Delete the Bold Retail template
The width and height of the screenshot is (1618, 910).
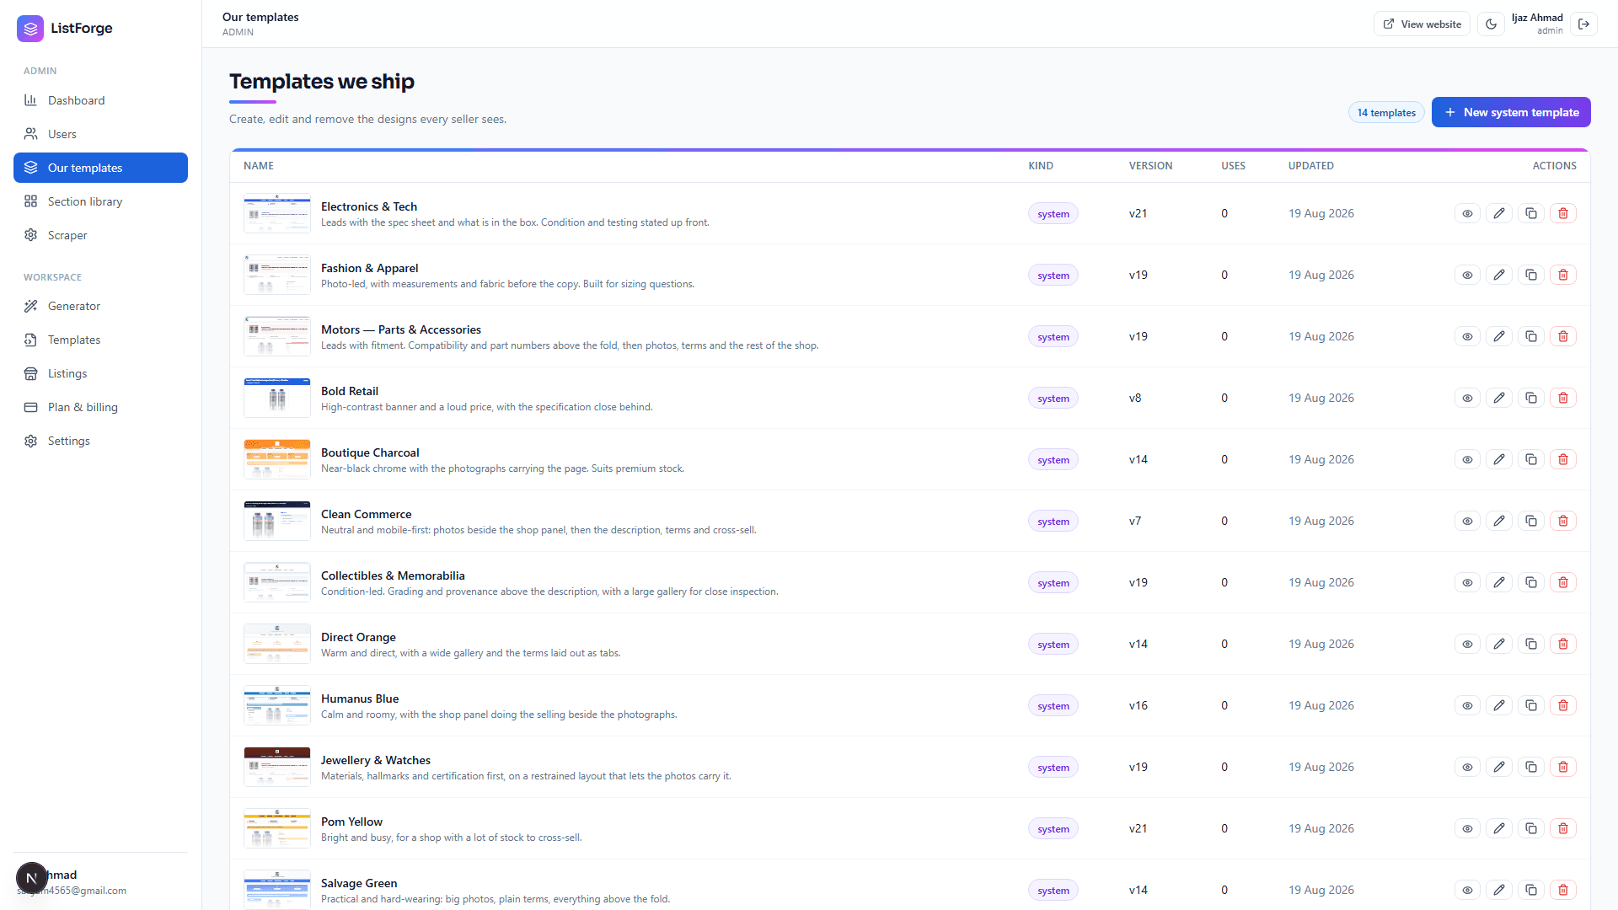(x=1563, y=398)
